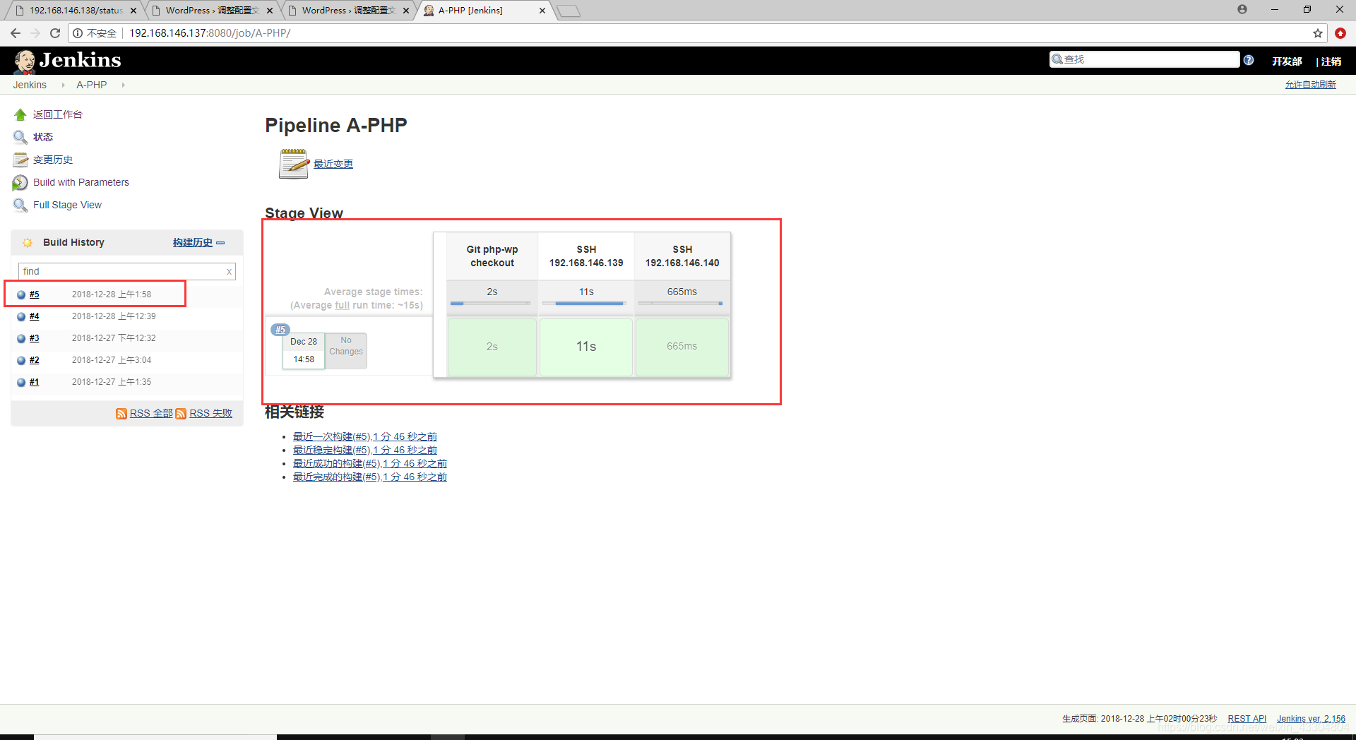Open build #3 link in history
This screenshot has height=740, width=1356.
click(x=35, y=338)
